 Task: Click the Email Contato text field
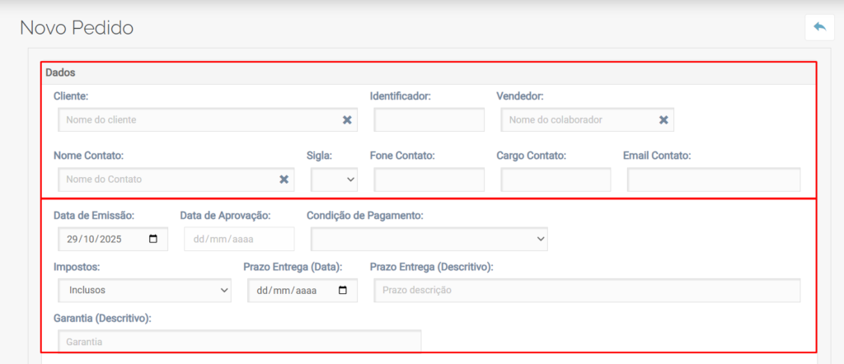(x=713, y=180)
